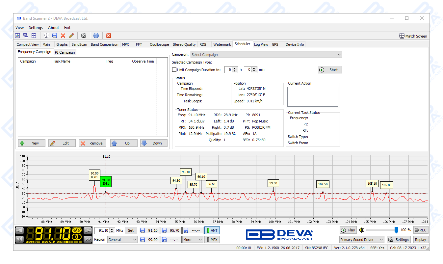Open the Primary Sound Driver dropdown
The image size is (443, 264).
click(x=361, y=240)
